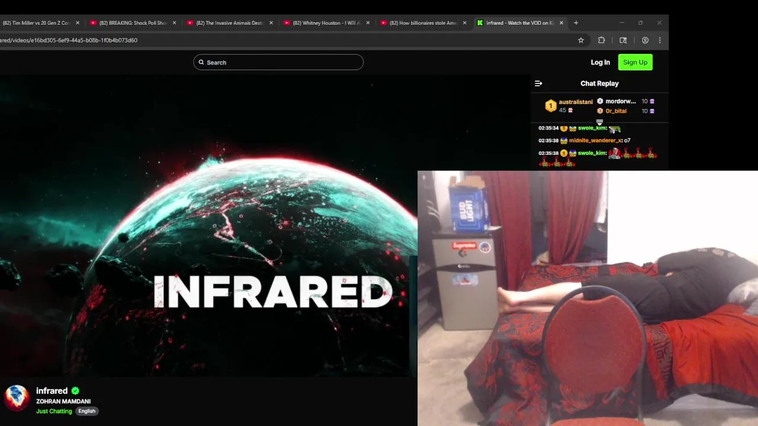Switch to Whitney Houston tab
The image size is (758, 426).
[326, 23]
